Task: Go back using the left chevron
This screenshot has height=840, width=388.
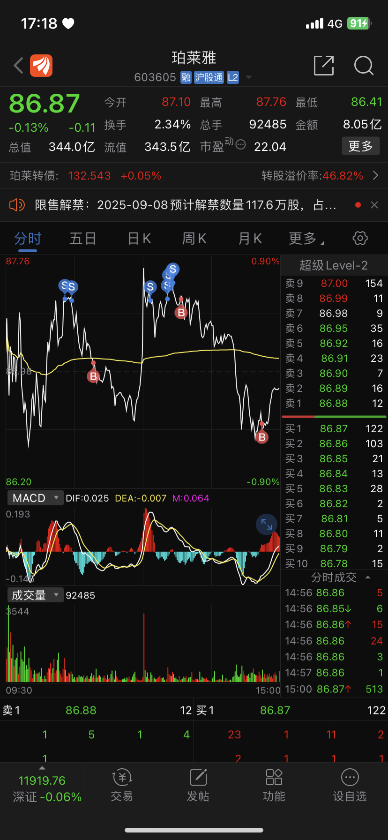Action: point(19,66)
